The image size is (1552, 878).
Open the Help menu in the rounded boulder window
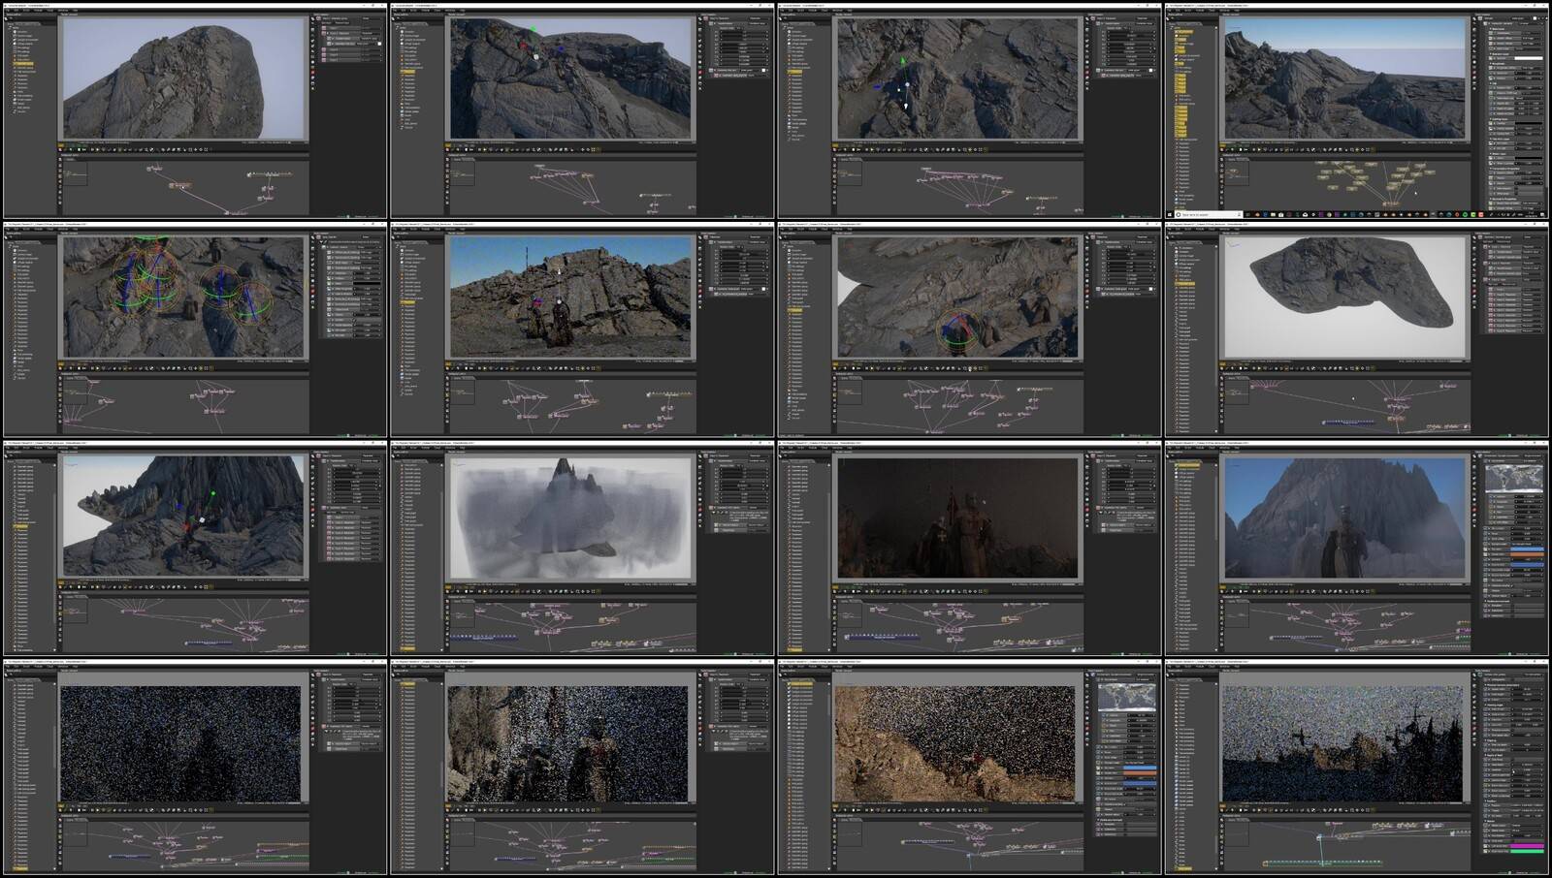tap(76, 11)
